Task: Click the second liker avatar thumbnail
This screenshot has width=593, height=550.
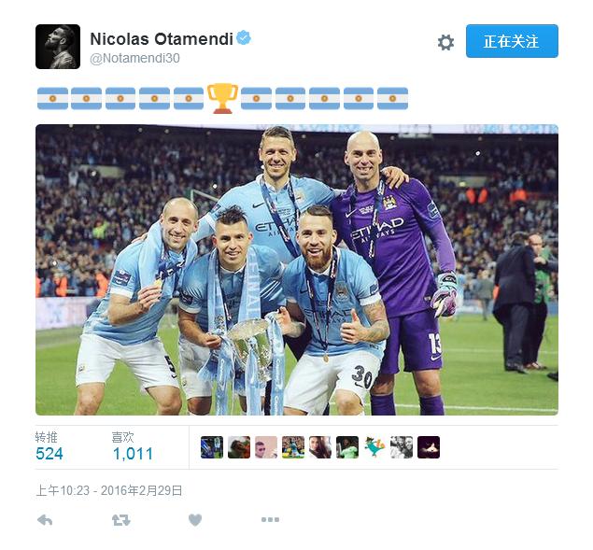Action: click(239, 447)
